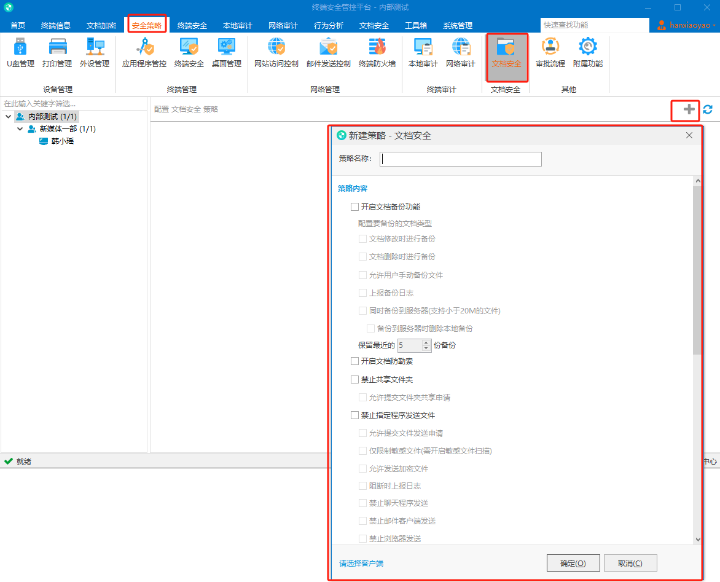Open 外设管理 peripheral management
Viewport: 720px width, 582px height.
tap(95, 53)
